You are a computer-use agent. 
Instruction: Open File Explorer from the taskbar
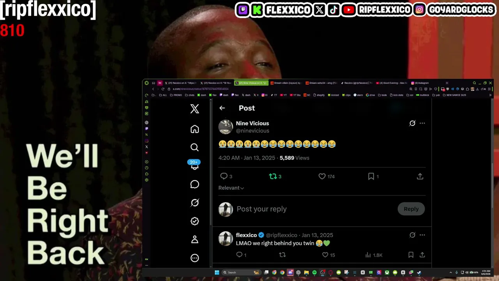tap(306, 272)
